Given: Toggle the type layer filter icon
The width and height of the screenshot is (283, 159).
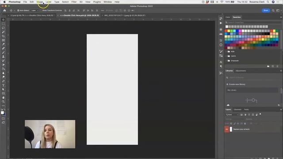Looking at the screenshot, I should [249, 115].
